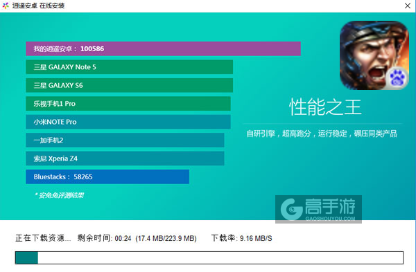Click the download rate 9.16 MB/S value
Image resolution: width=416 pixels, height=272 pixels.
[x=256, y=239]
